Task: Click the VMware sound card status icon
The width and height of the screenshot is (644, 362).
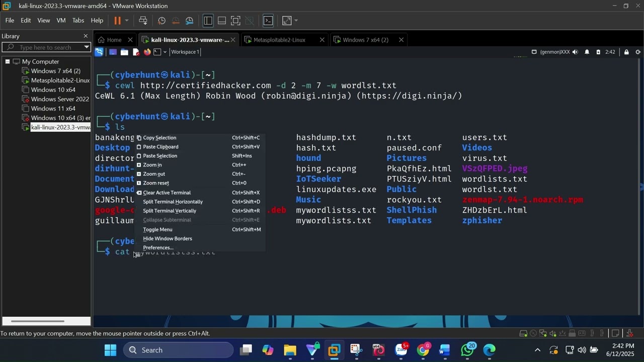Action: [x=553, y=333]
